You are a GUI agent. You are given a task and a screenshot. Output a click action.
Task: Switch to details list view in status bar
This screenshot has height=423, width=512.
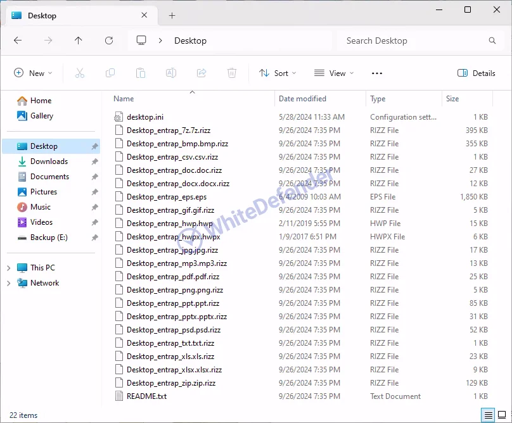click(489, 415)
